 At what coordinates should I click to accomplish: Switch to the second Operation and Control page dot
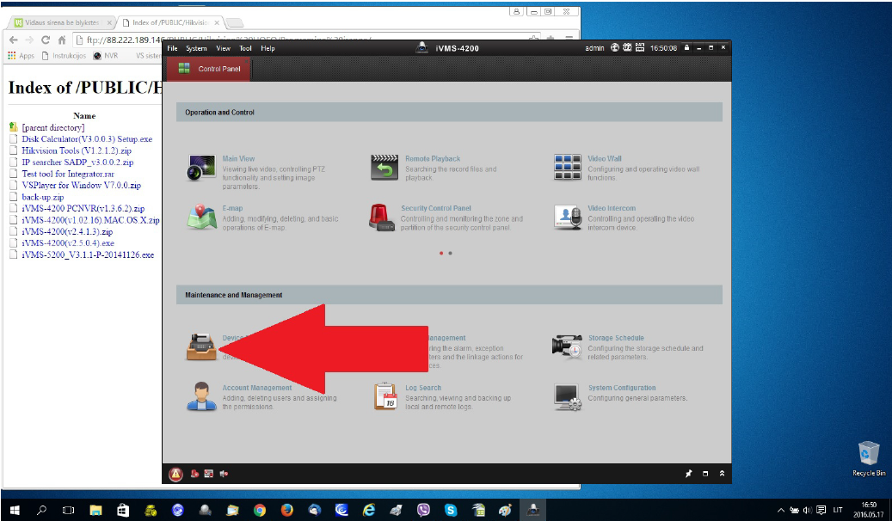click(x=450, y=253)
